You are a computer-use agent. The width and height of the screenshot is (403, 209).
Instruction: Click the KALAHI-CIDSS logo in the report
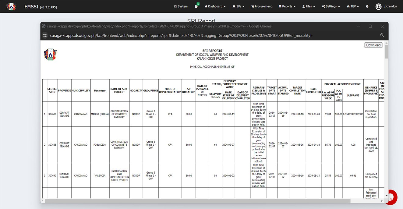click(50, 54)
